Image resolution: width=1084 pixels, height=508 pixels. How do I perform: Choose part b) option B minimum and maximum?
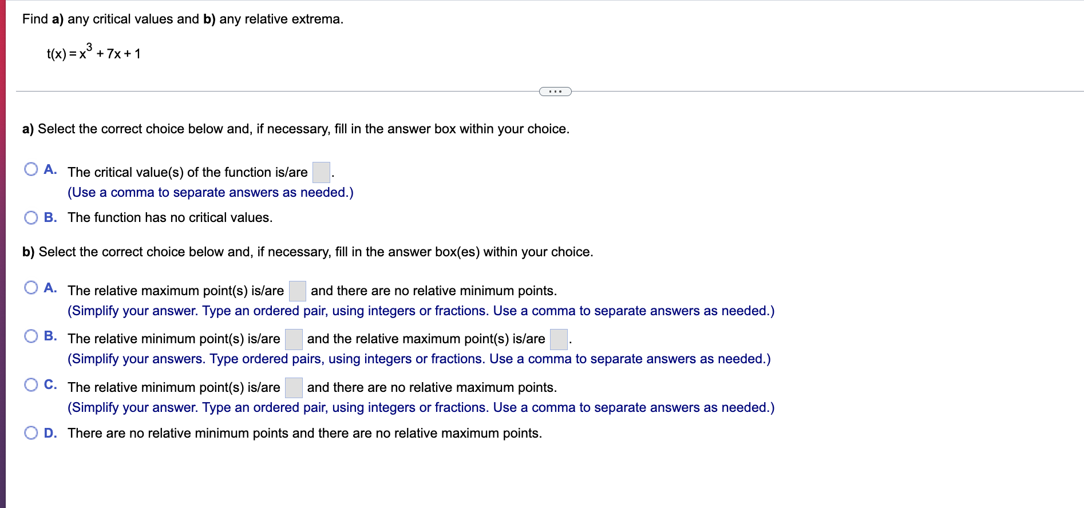(31, 336)
